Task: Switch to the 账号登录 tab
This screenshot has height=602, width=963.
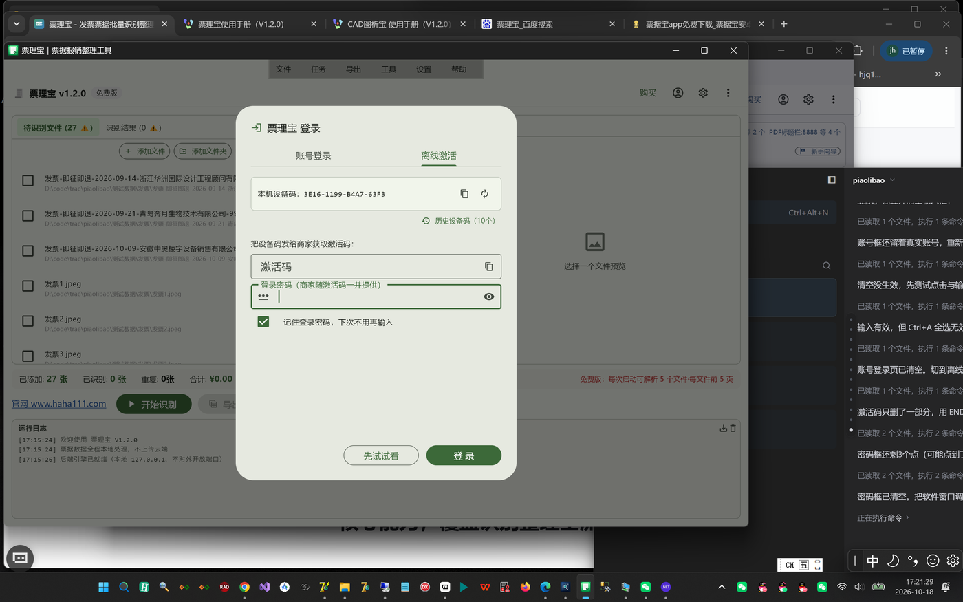Action: 314,155
